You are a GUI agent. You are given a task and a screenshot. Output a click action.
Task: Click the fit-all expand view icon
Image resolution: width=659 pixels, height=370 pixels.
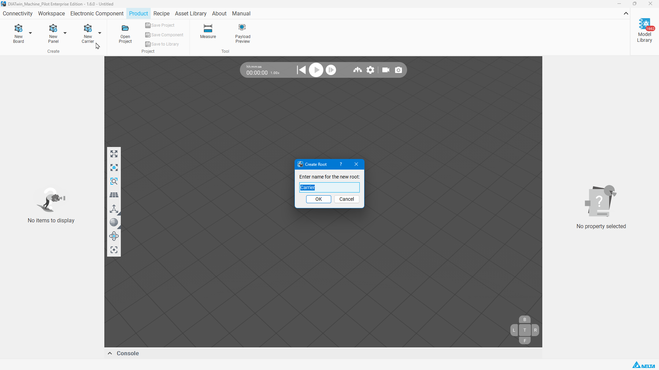pos(114,154)
